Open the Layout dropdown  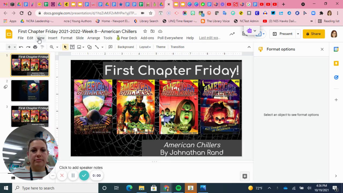pos(145,47)
